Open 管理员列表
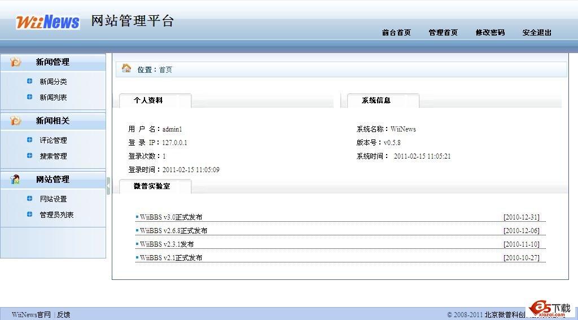 coord(56,214)
